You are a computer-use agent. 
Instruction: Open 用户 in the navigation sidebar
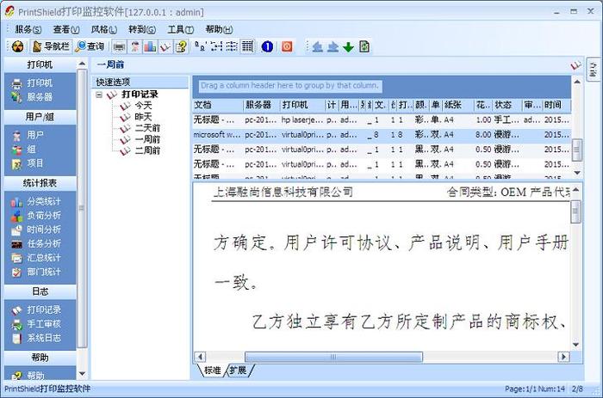pos(28,135)
